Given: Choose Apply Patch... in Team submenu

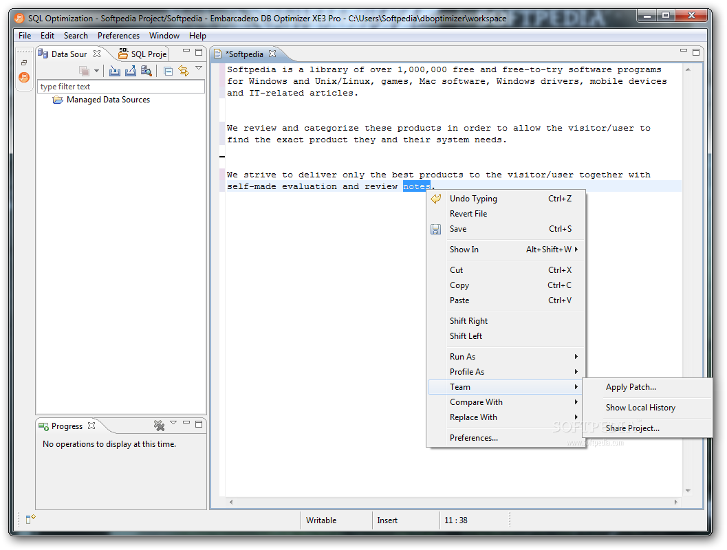Looking at the screenshot, I should (647, 387).
